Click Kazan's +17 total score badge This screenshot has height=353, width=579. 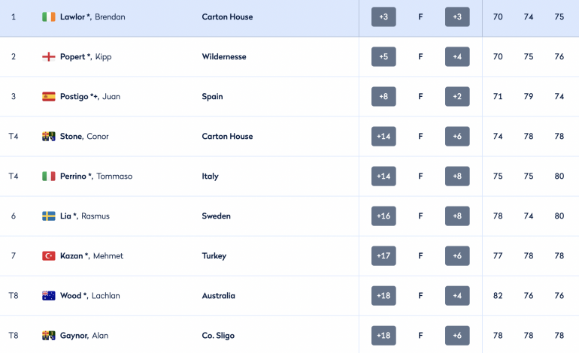(383, 256)
